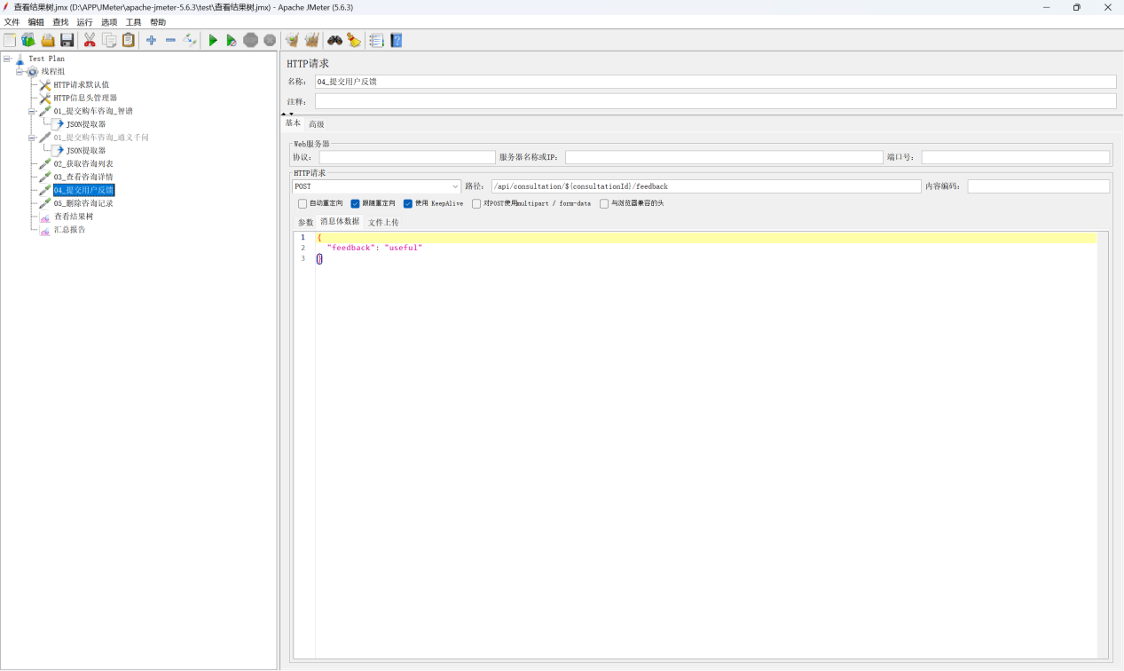Image resolution: width=1124 pixels, height=671 pixels.
Task: Open the 工具 menu
Action: coord(133,22)
